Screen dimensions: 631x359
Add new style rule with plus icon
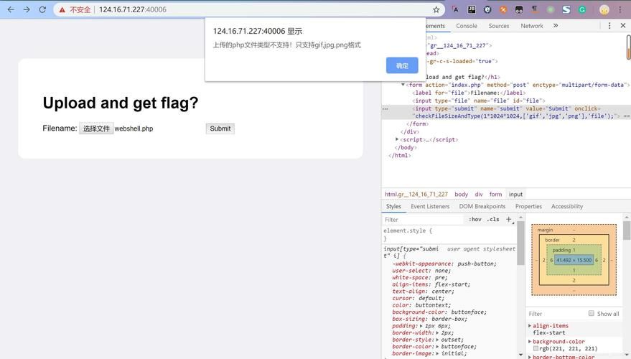(x=509, y=219)
